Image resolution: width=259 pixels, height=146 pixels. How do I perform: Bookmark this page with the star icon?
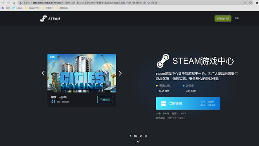coord(250,3)
